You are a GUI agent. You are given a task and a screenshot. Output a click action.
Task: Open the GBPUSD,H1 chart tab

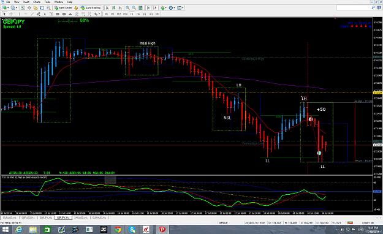[x=28, y=217]
